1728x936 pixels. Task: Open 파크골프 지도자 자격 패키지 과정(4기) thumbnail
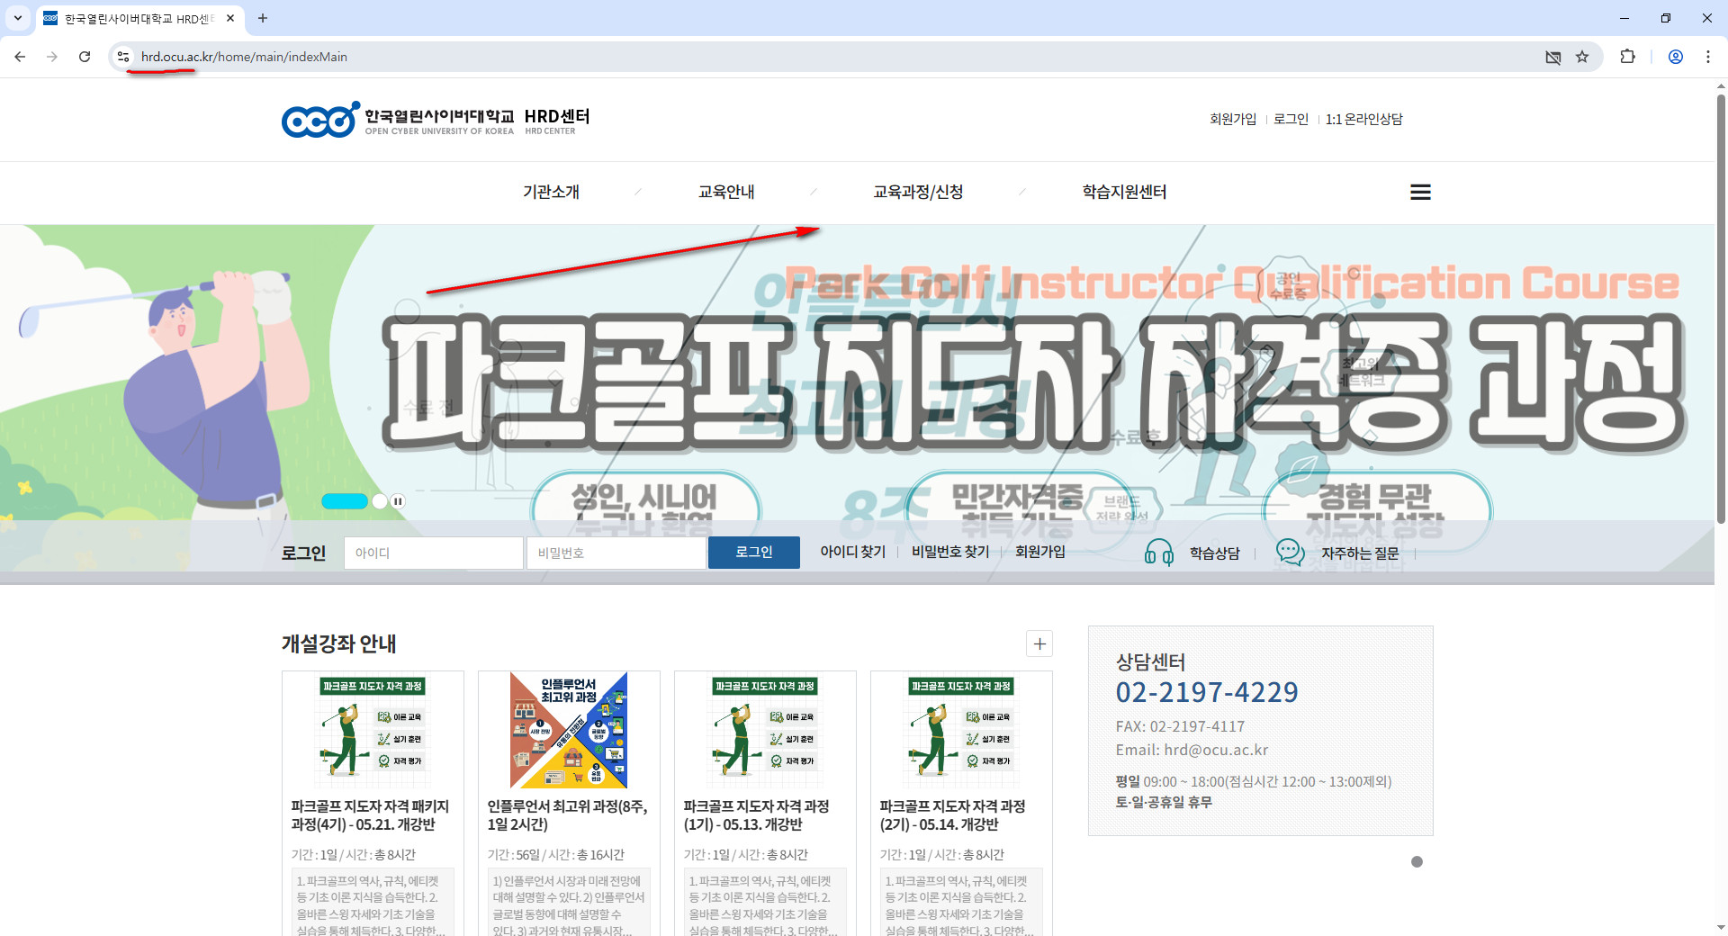point(373,731)
